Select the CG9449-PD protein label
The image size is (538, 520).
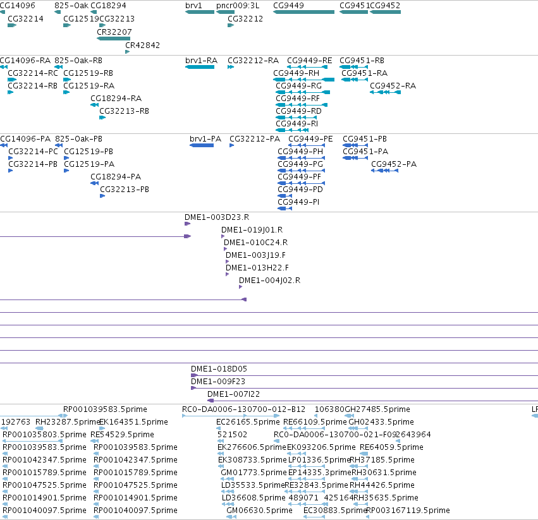click(x=300, y=190)
